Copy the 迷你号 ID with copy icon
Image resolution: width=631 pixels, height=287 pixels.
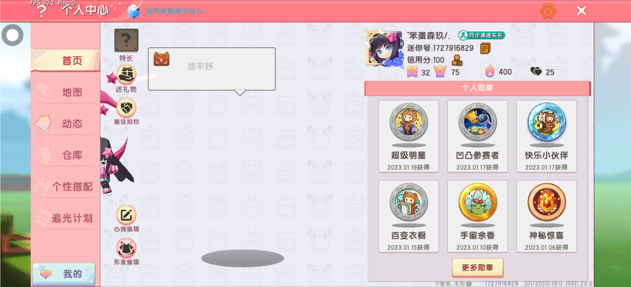click(x=485, y=48)
